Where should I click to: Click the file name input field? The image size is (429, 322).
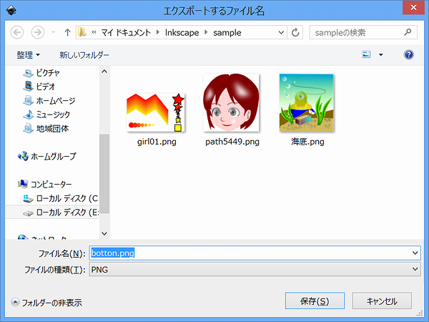(x=250, y=253)
